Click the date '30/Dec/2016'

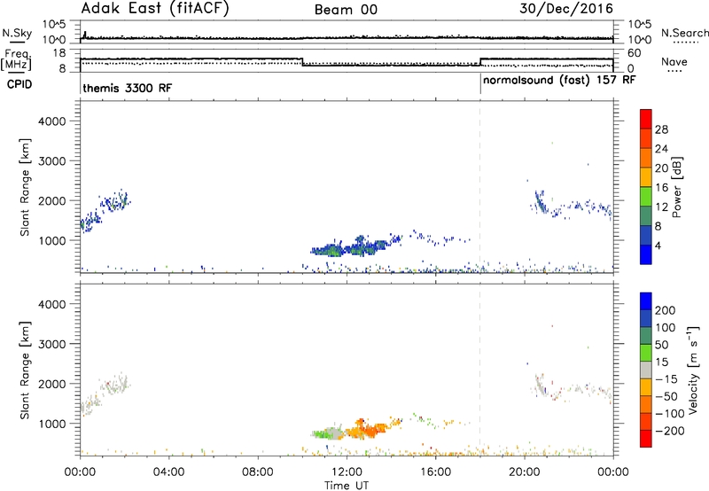566,9
